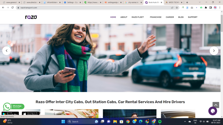Go to the previous slide with the left arrow
The width and height of the screenshot is (223, 125).
coord(6,51)
